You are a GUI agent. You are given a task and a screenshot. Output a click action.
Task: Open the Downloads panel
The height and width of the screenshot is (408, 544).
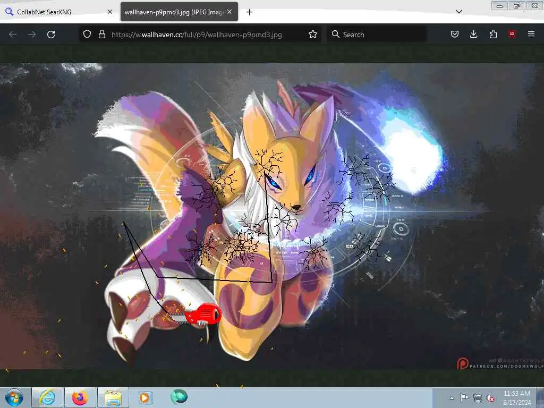pyautogui.click(x=473, y=34)
